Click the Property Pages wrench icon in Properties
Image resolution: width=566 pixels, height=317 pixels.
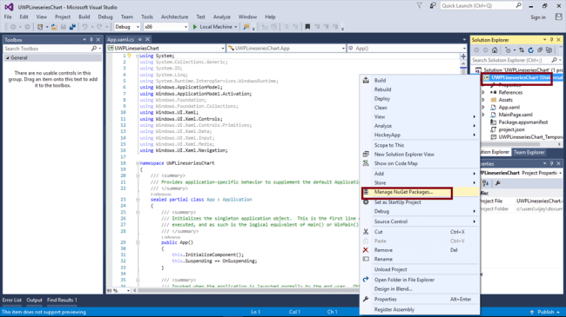coord(498,183)
